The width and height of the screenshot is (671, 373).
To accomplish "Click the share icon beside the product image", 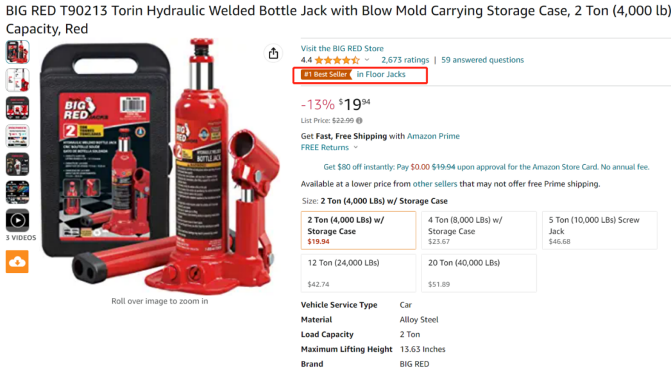I will point(274,53).
